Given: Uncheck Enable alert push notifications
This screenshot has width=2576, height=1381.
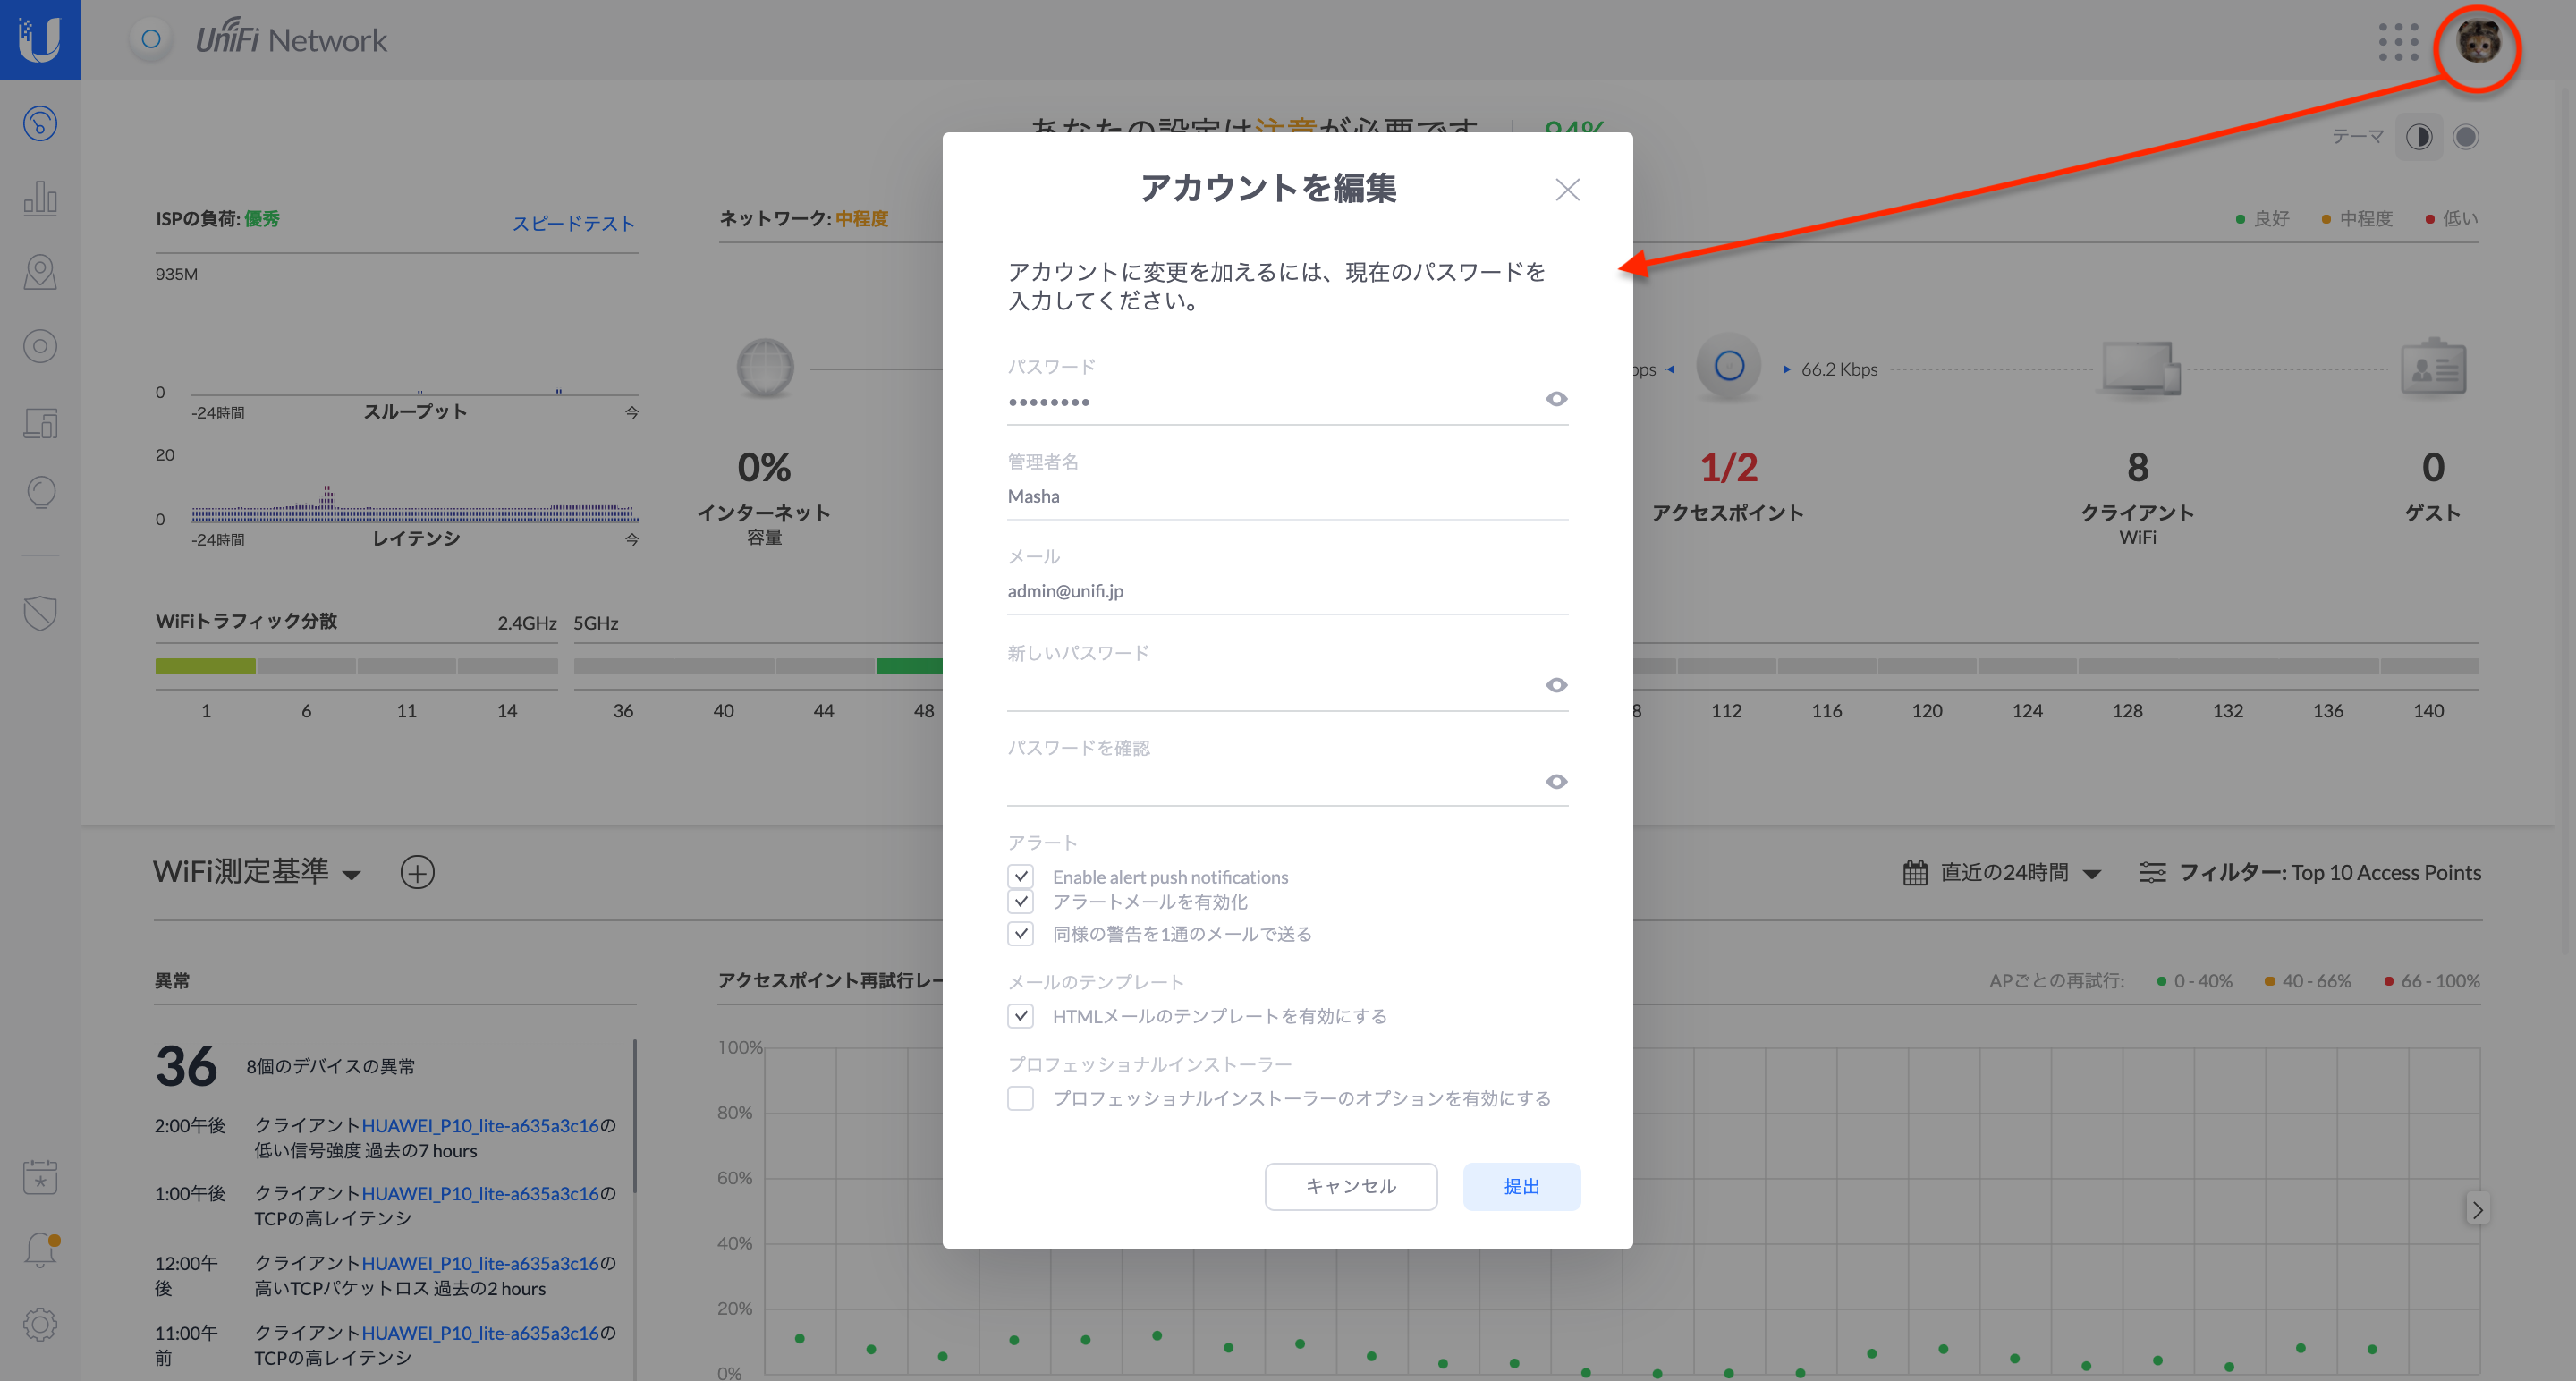Looking at the screenshot, I should click(x=1020, y=876).
